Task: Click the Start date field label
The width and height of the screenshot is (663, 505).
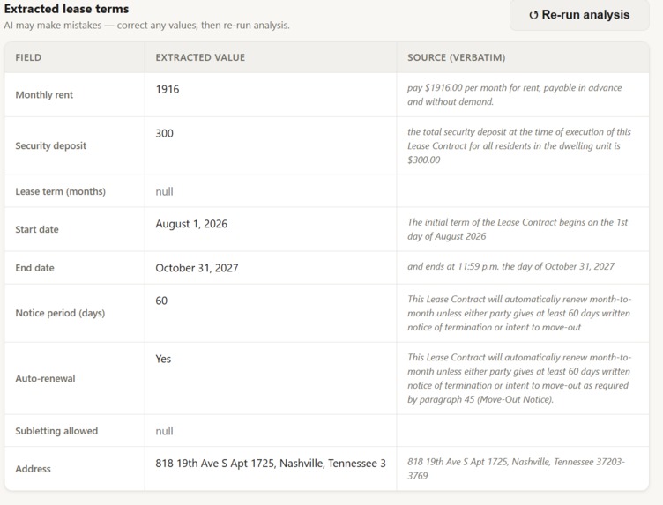Action: 37,229
